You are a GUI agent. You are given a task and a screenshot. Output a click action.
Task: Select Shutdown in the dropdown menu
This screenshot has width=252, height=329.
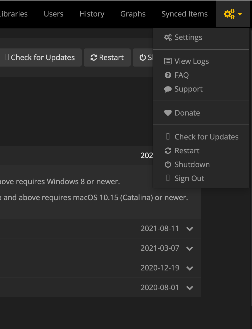(x=201, y=164)
